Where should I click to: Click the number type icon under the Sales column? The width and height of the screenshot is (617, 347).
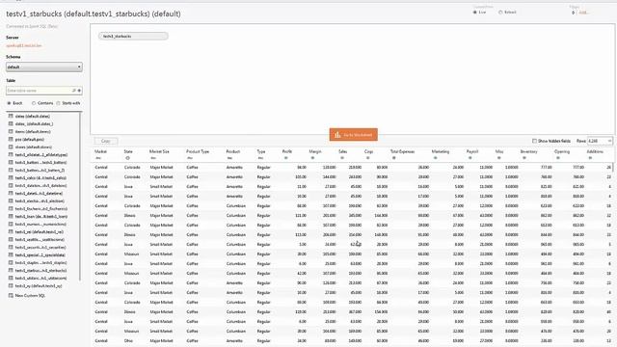[x=342, y=158]
